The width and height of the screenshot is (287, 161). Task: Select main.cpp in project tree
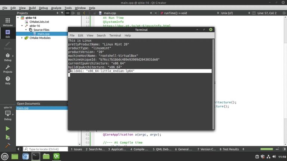pyautogui.click(x=43, y=34)
